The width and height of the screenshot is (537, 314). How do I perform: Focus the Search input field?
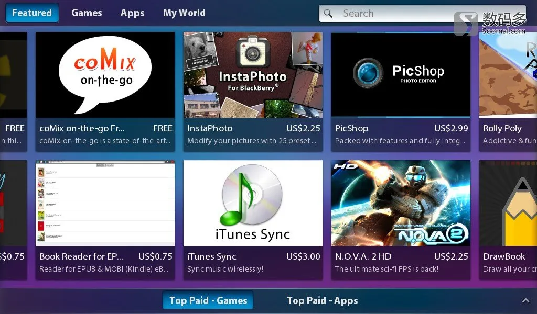(x=422, y=13)
